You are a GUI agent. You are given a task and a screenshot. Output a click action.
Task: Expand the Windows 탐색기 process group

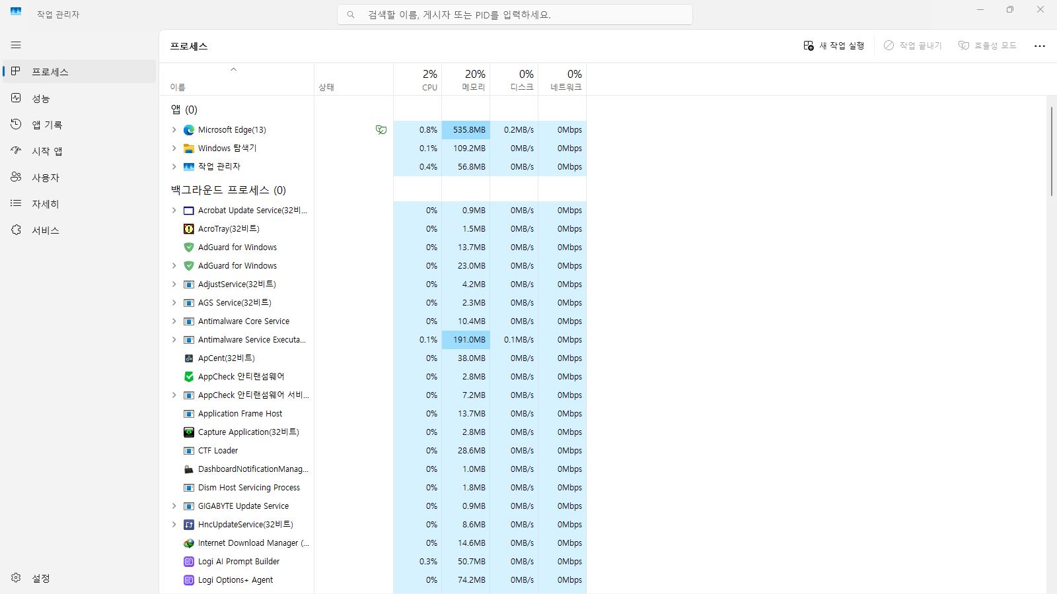[x=174, y=148]
